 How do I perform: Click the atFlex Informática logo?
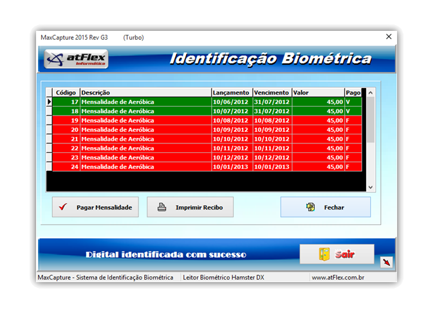pos(77,60)
